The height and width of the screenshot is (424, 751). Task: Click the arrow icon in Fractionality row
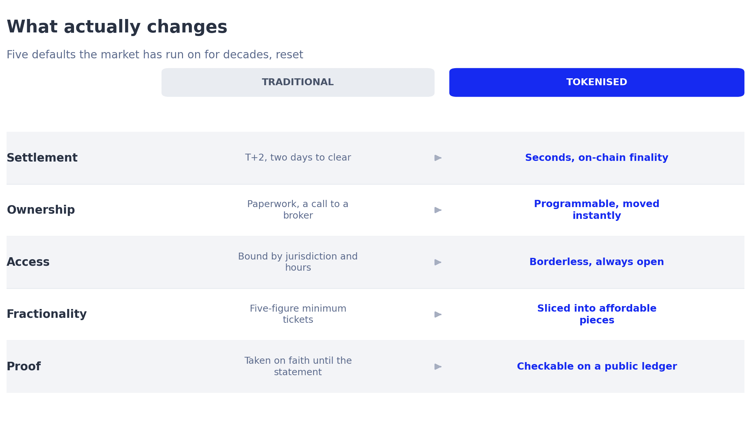click(x=438, y=314)
